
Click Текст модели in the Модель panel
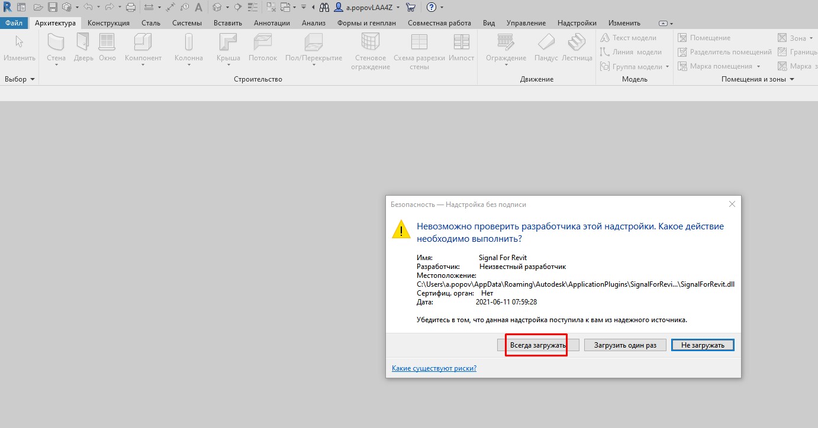click(x=628, y=38)
